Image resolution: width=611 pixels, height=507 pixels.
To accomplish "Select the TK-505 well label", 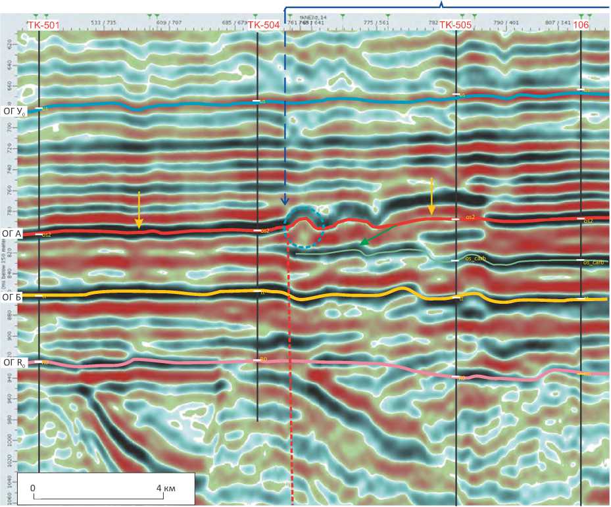I will pos(456,26).
